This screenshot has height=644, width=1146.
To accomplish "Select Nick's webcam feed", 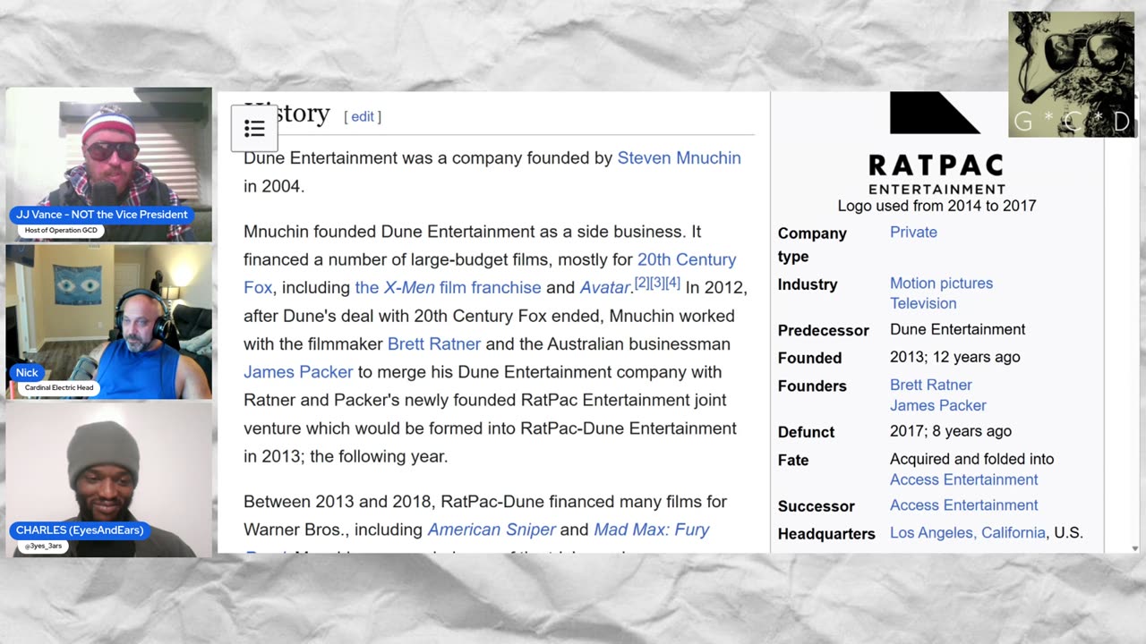I will point(109,322).
